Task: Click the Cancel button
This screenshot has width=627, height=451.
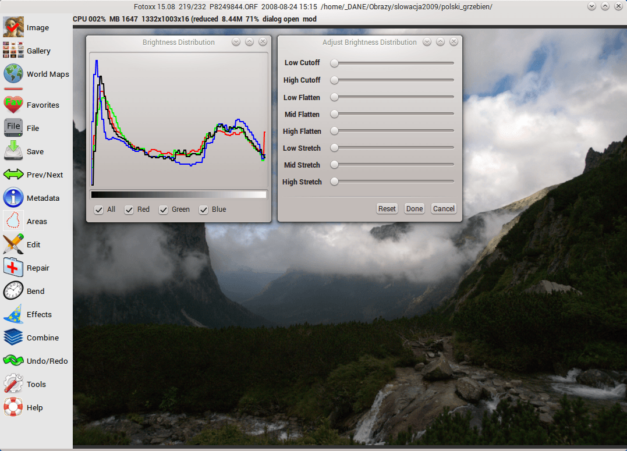Action: point(444,209)
